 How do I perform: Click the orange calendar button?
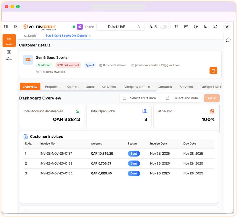point(213,70)
